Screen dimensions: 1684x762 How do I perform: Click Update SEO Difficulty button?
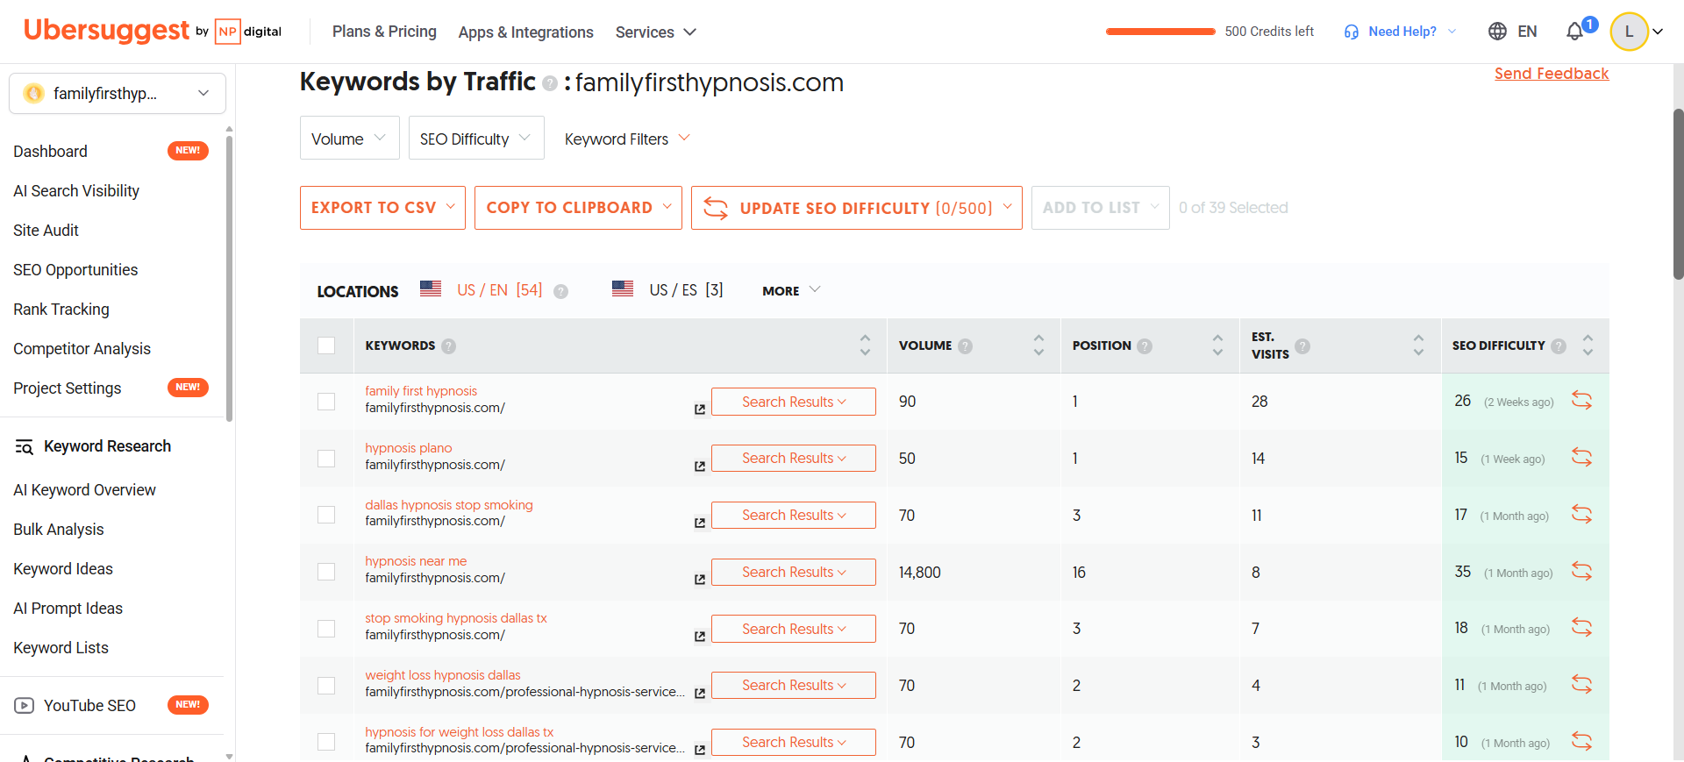click(x=857, y=208)
